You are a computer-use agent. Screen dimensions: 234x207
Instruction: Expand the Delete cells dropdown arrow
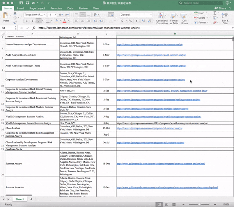[x=207, y=18]
